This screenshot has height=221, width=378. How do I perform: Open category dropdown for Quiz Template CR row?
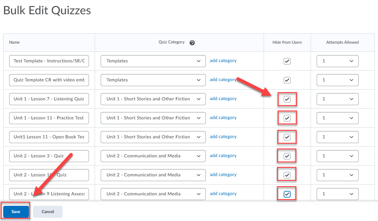click(153, 80)
